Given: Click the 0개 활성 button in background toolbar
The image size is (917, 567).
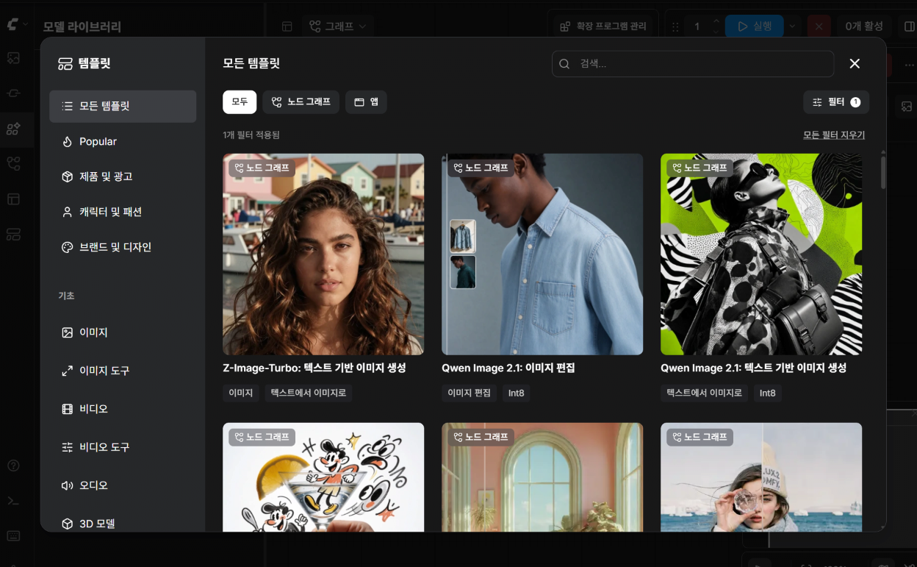Looking at the screenshot, I should tap(864, 26).
